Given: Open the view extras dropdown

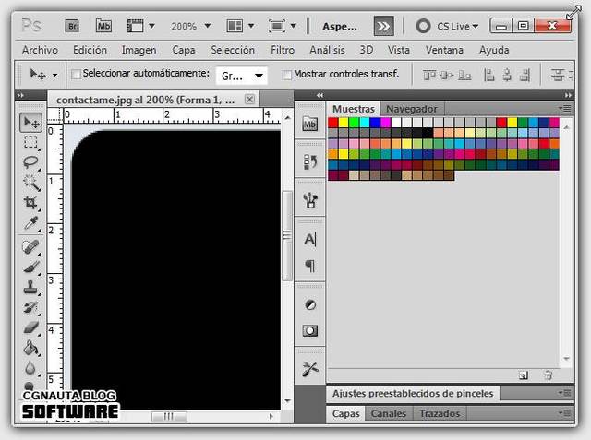Looking at the screenshot, I should click(x=140, y=26).
